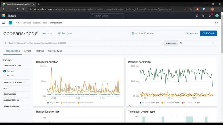Open the Alerts dropdown
This screenshot has height=125, width=223.
[47, 33]
